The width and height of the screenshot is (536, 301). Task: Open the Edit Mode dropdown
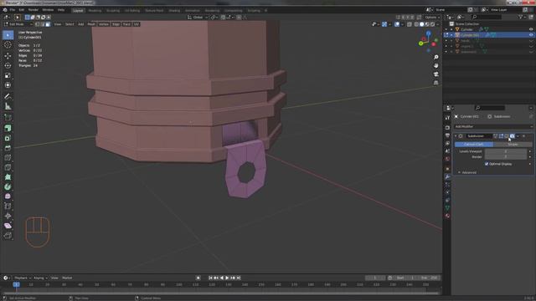click(x=18, y=24)
